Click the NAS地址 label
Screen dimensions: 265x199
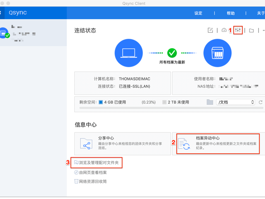[207, 86]
